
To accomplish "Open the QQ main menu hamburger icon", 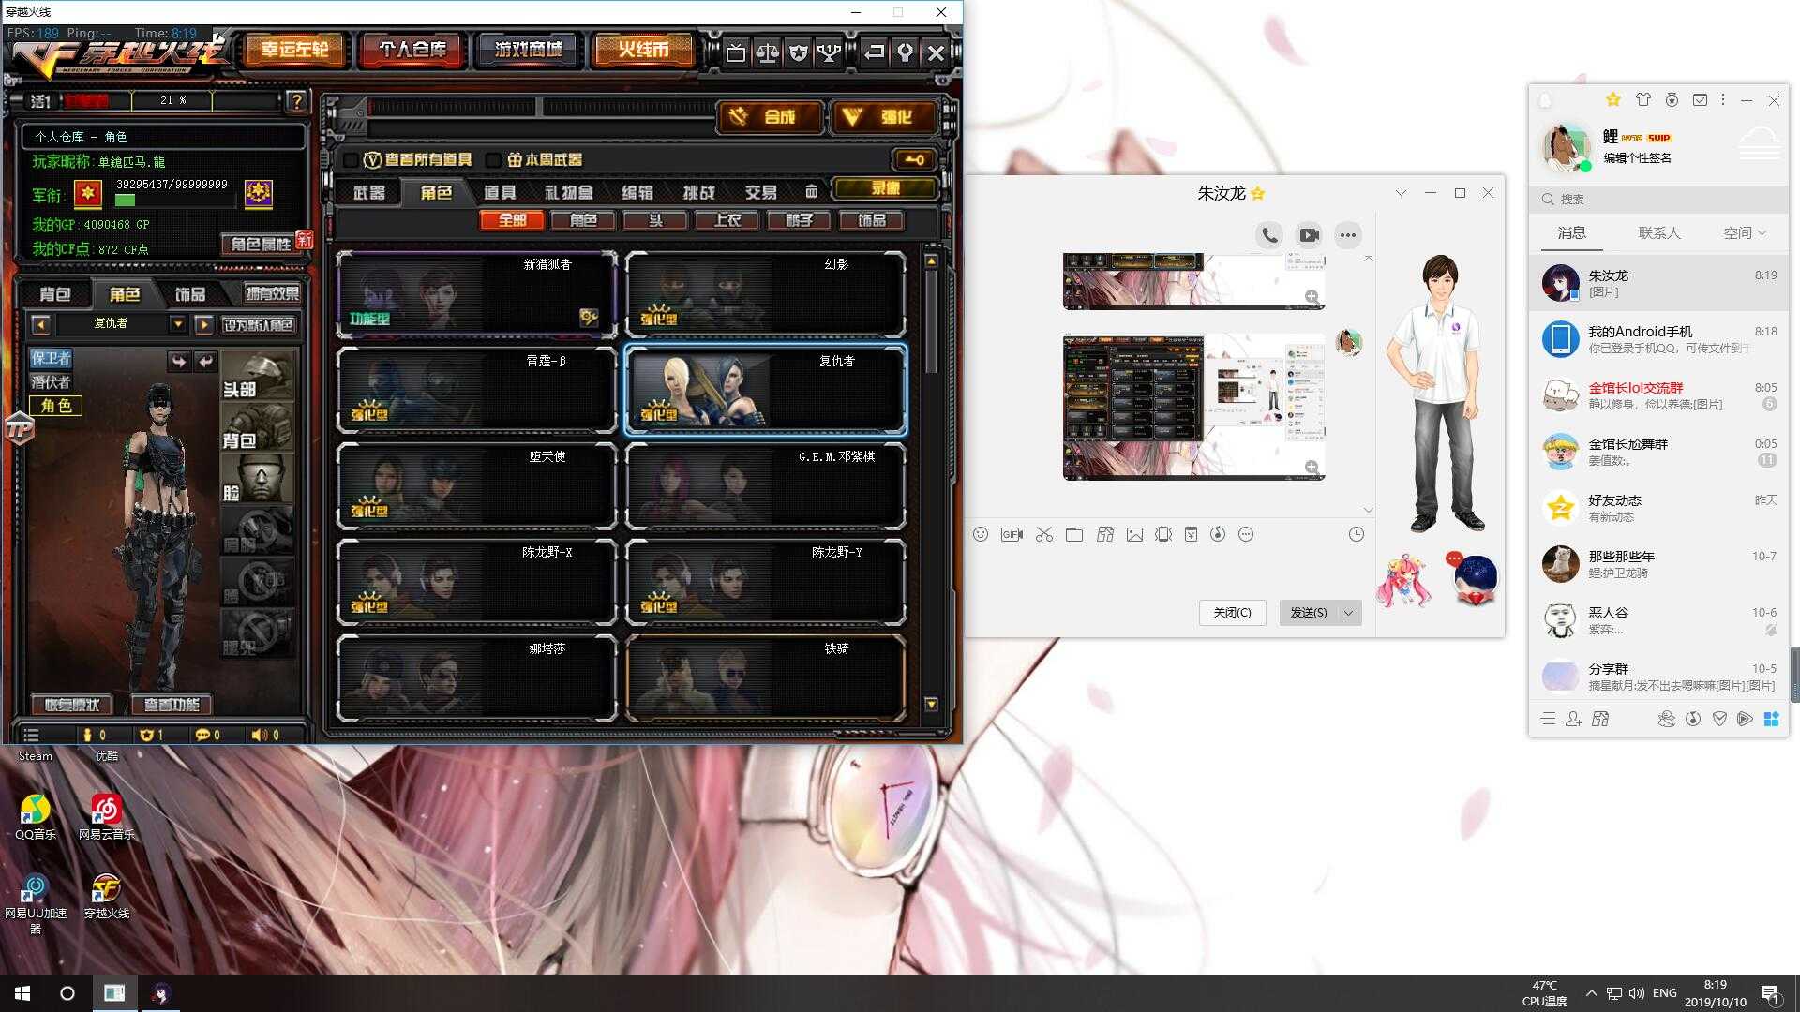I will [1548, 719].
